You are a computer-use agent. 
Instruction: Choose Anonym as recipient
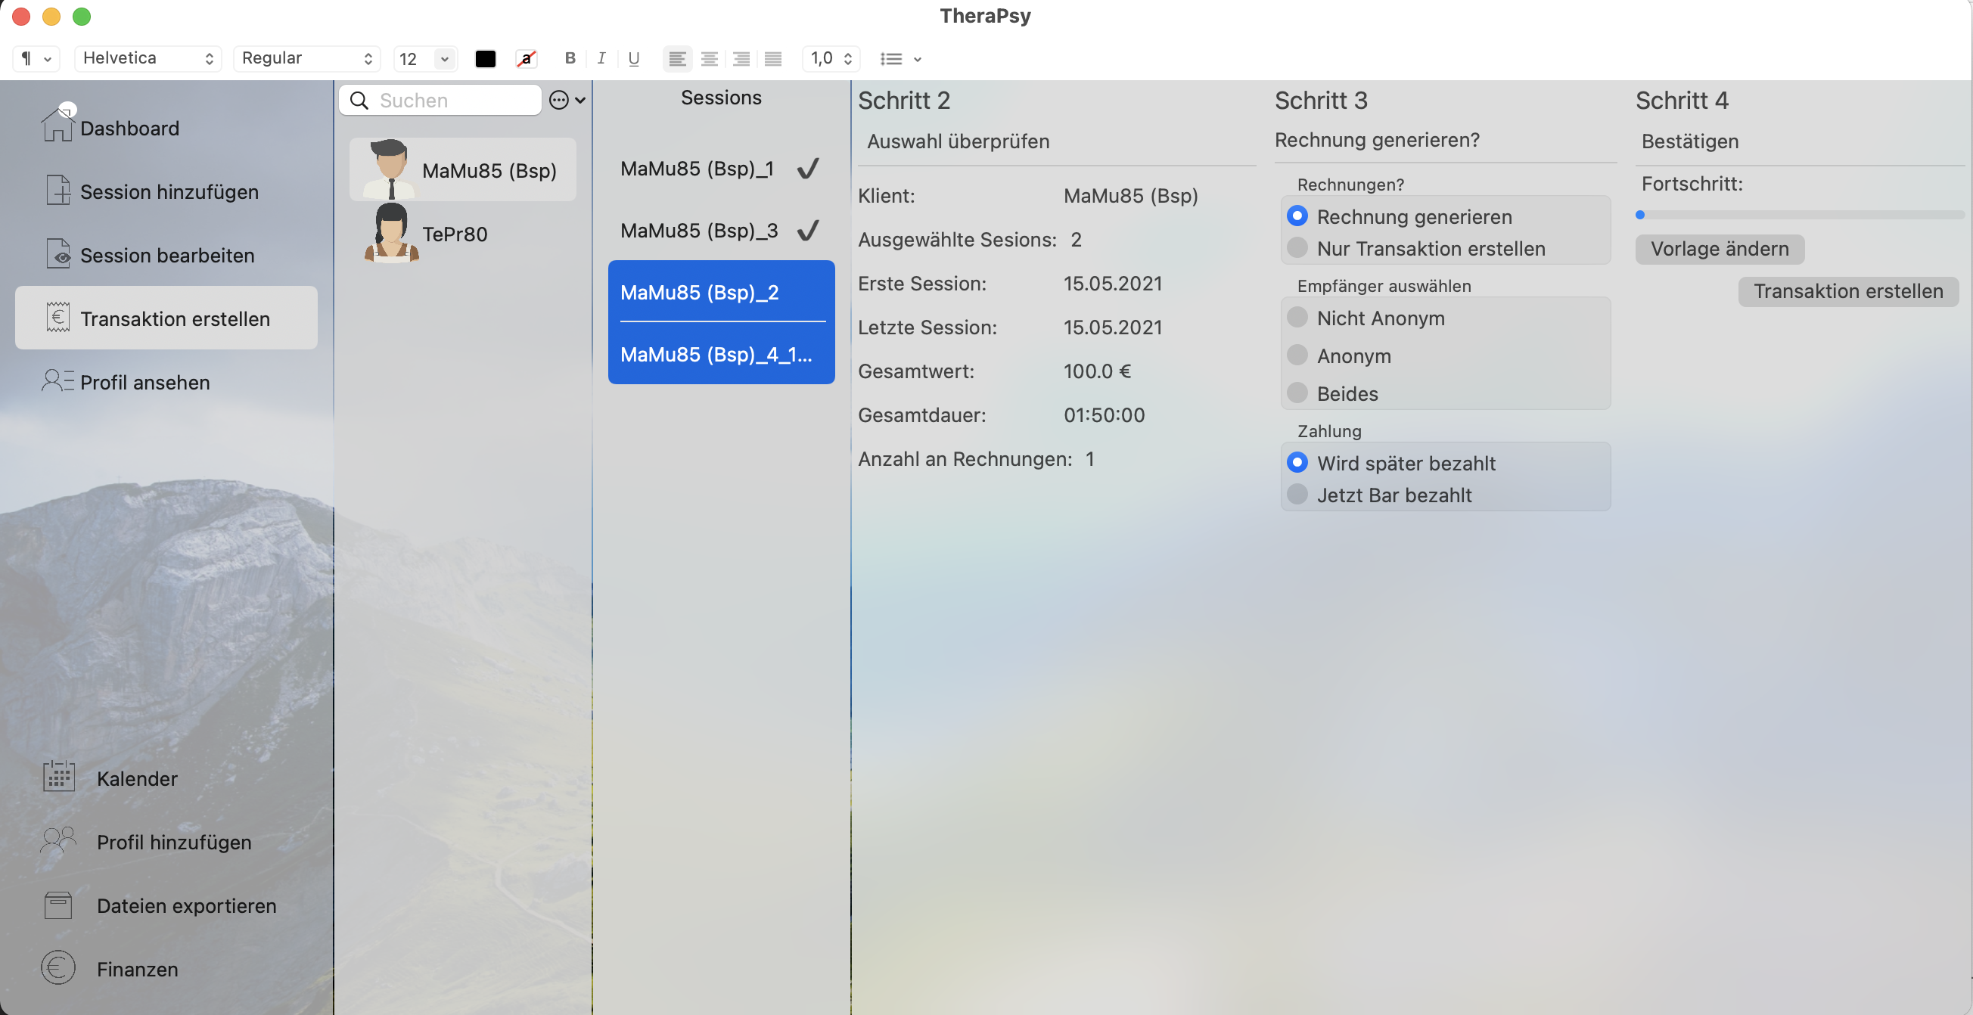(x=1297, y=355)
